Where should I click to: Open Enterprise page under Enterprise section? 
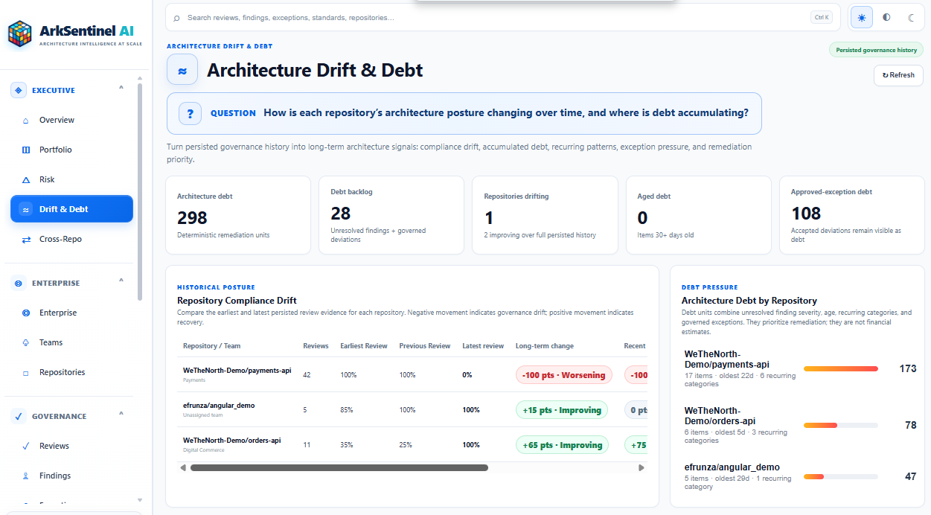click(x=71, y=313)
